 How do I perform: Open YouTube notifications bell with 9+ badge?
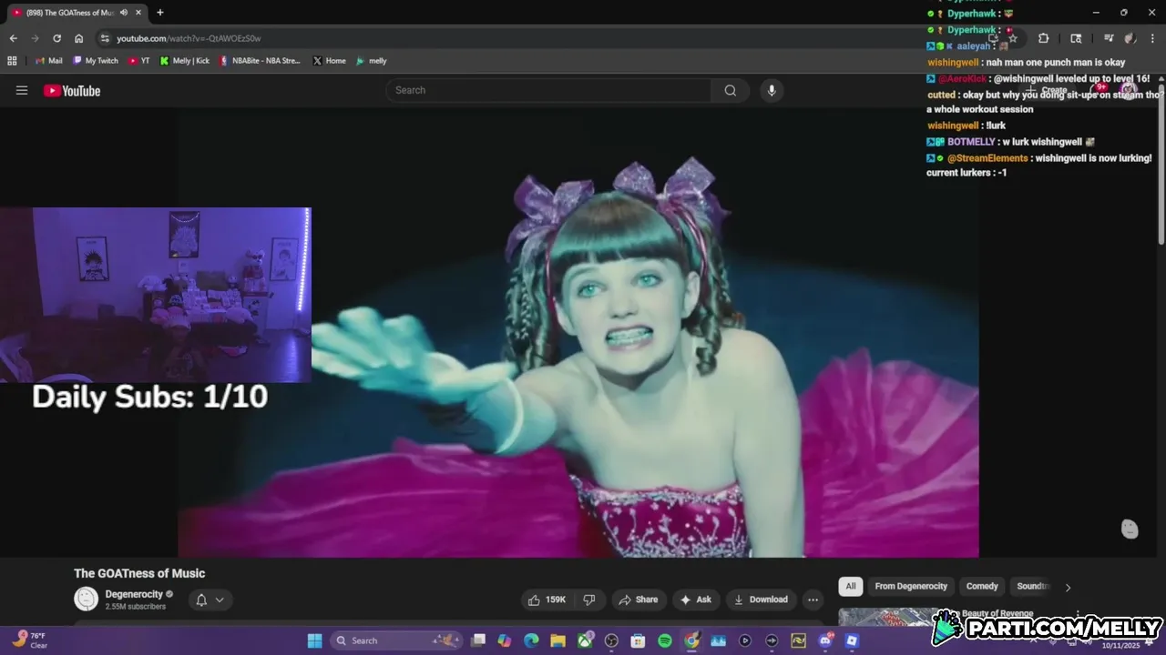coord(1099,90)
